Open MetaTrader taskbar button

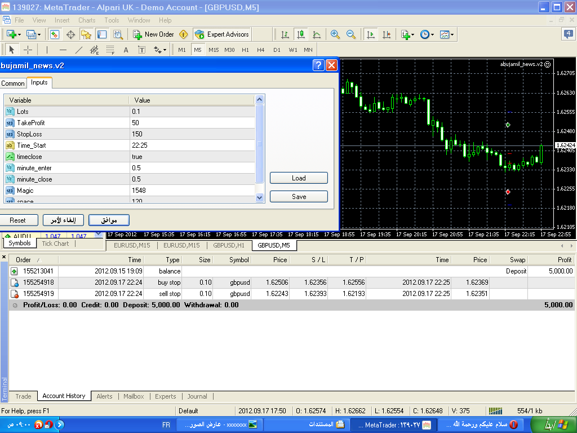[x=394, y=425]
